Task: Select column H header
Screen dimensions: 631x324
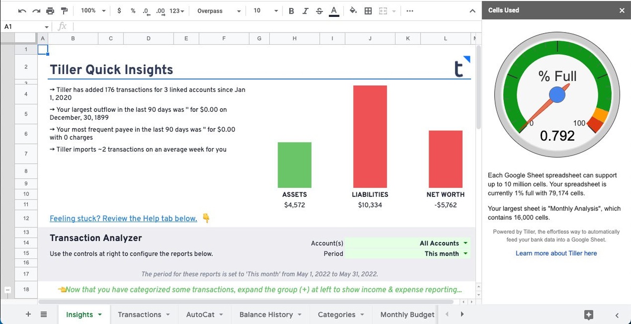Action: (294, 38)
